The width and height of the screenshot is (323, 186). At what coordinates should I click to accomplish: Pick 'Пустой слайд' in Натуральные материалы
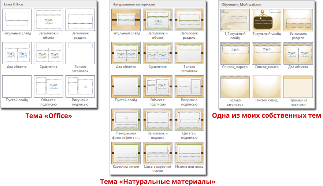pos(126,87)
